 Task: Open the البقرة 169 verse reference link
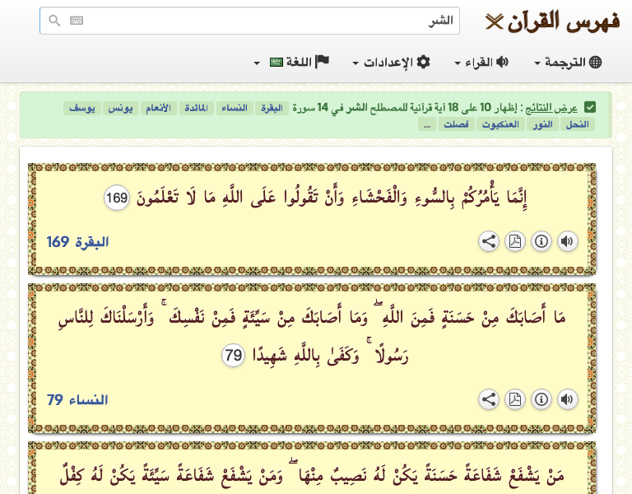pos(78,242)
